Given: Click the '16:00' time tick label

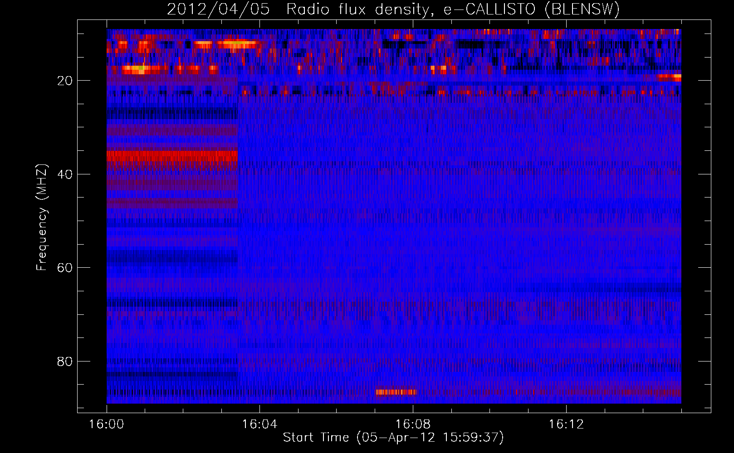Looking at the screenshot, I should pyautogui.click(x=107, y=424).
